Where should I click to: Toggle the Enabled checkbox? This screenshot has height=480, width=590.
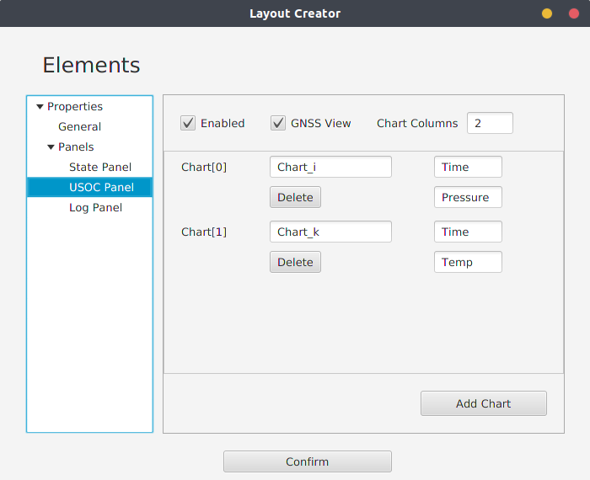pyautogui.click(x=188, y=123)
